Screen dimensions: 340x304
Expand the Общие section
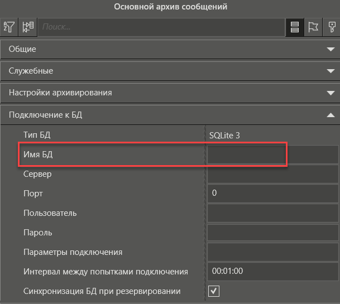pos(170,49)
